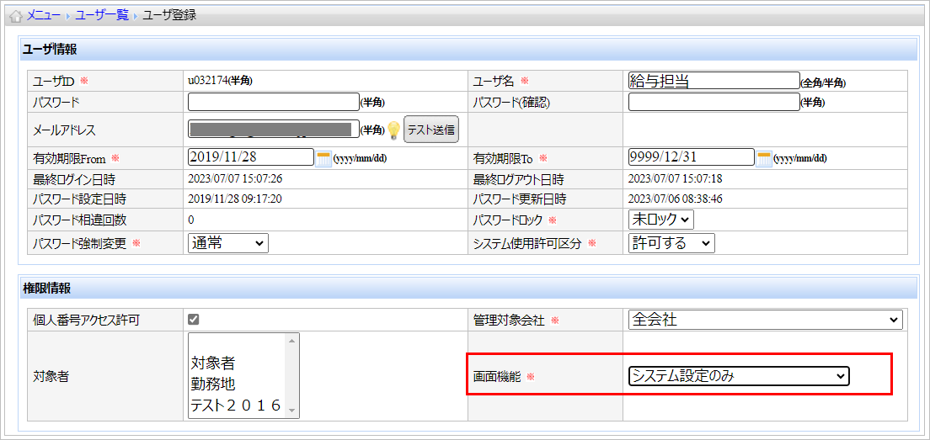
Task: Click the lightbulb hint icon beside mail address
Action: (394, 130)
